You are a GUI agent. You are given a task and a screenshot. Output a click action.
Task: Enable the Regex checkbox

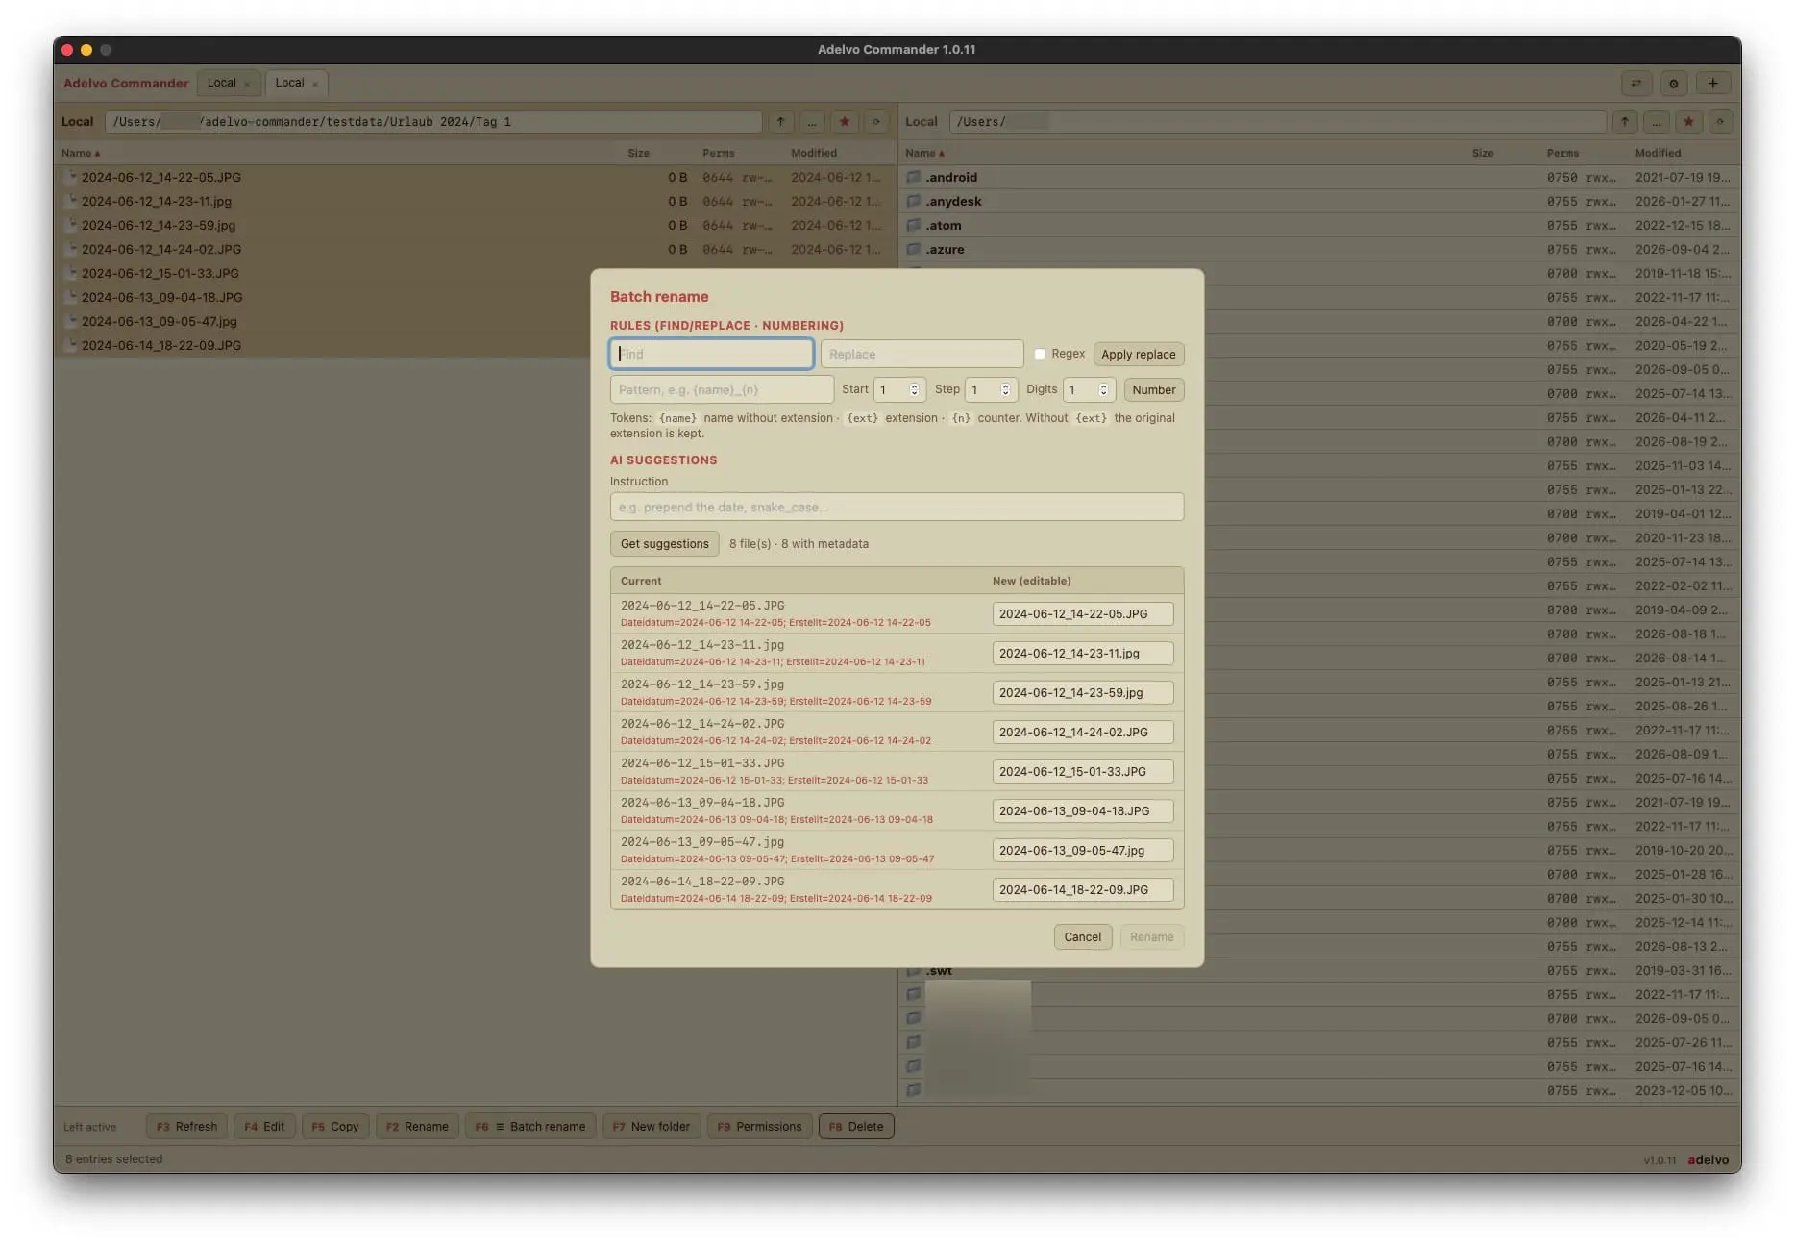(1040, 354)
